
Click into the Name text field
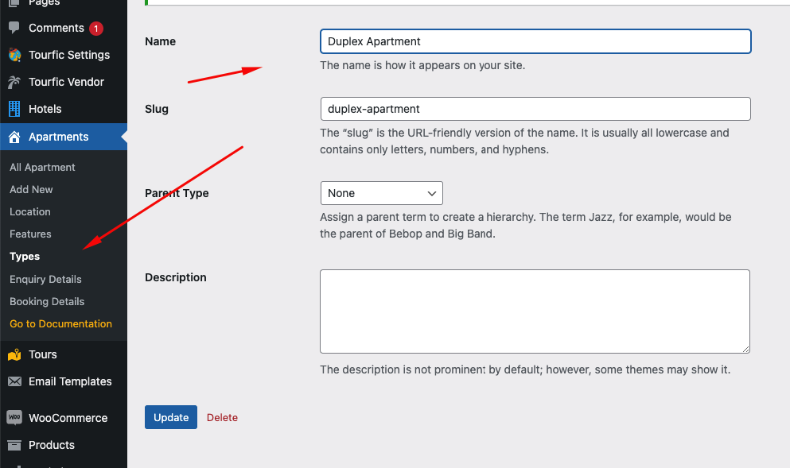click(x=535, y=41)
